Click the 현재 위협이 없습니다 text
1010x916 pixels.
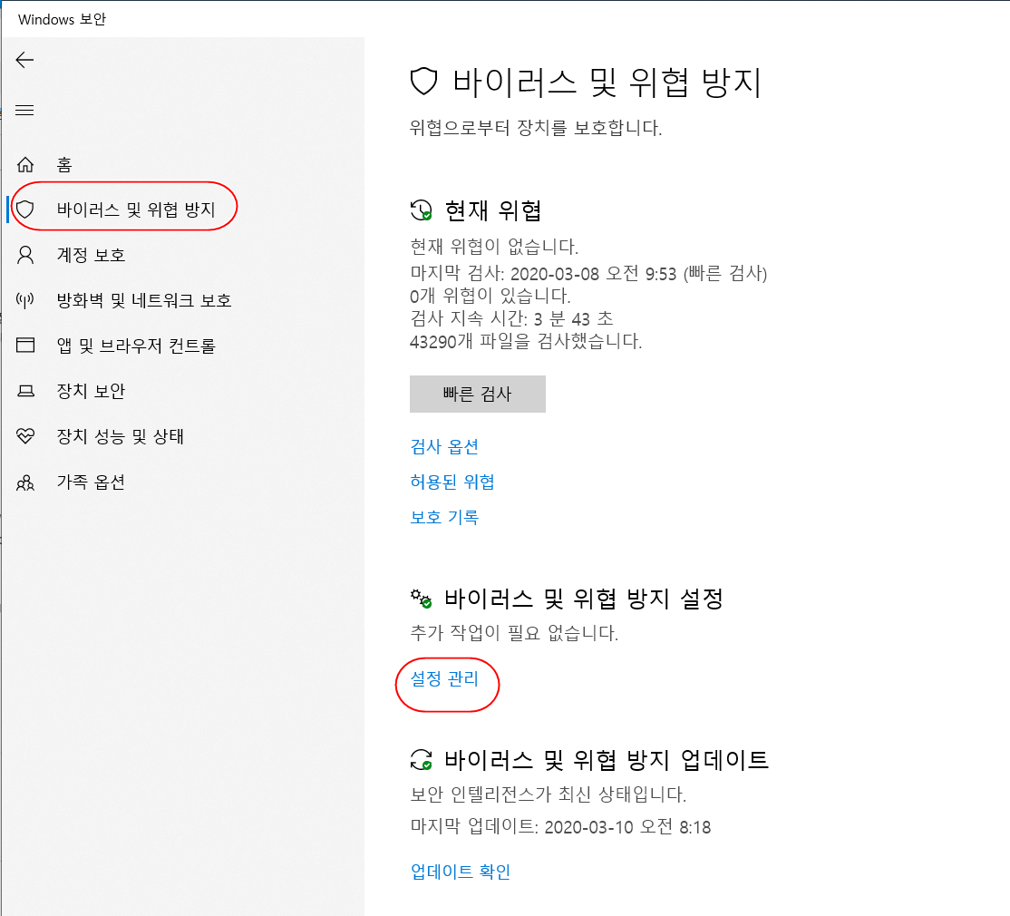click(x=494, y=246)
